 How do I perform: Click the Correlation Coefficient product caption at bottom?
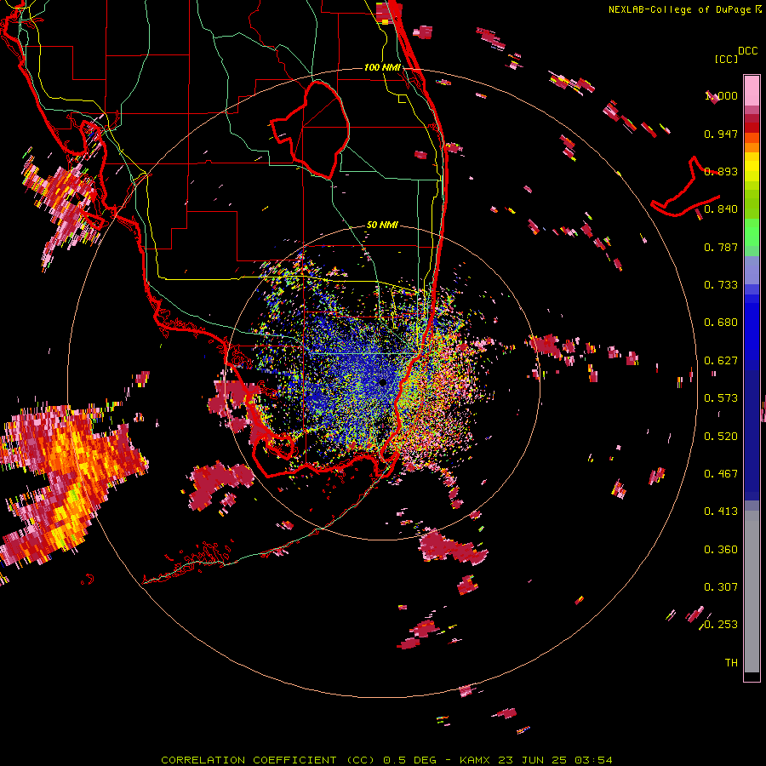click(386, 760)
